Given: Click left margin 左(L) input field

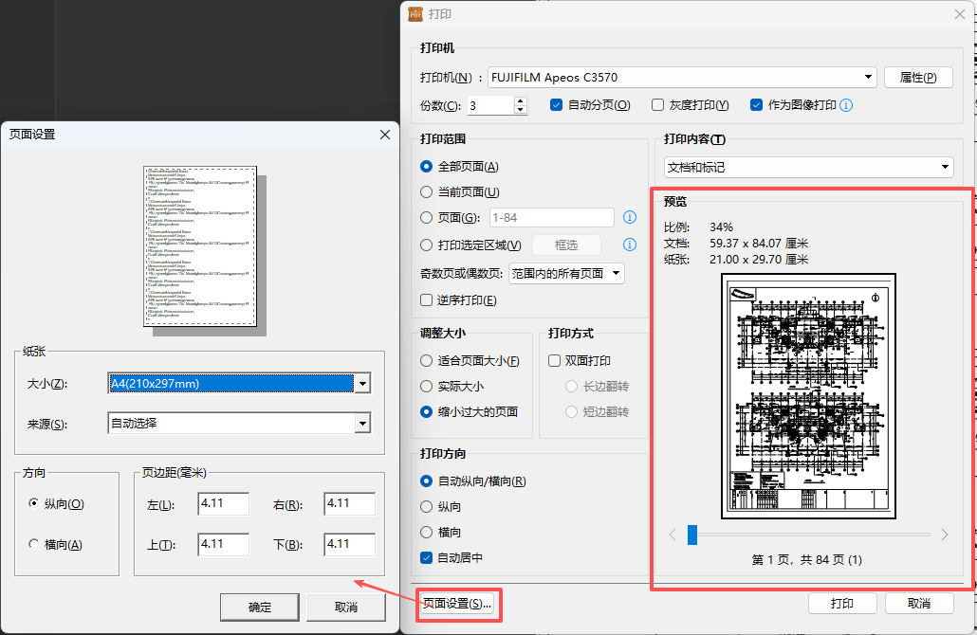Looking at the screenshot, I should click(x=224, y=504).
